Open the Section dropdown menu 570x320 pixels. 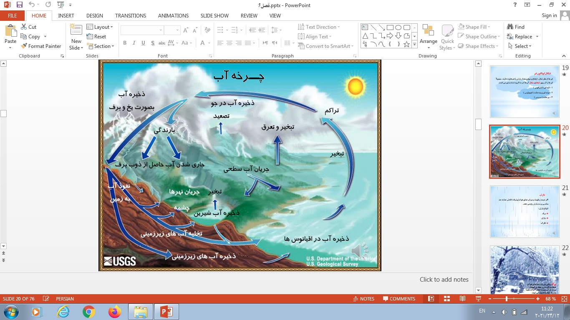pyautogui.click(x=100, y=46)
